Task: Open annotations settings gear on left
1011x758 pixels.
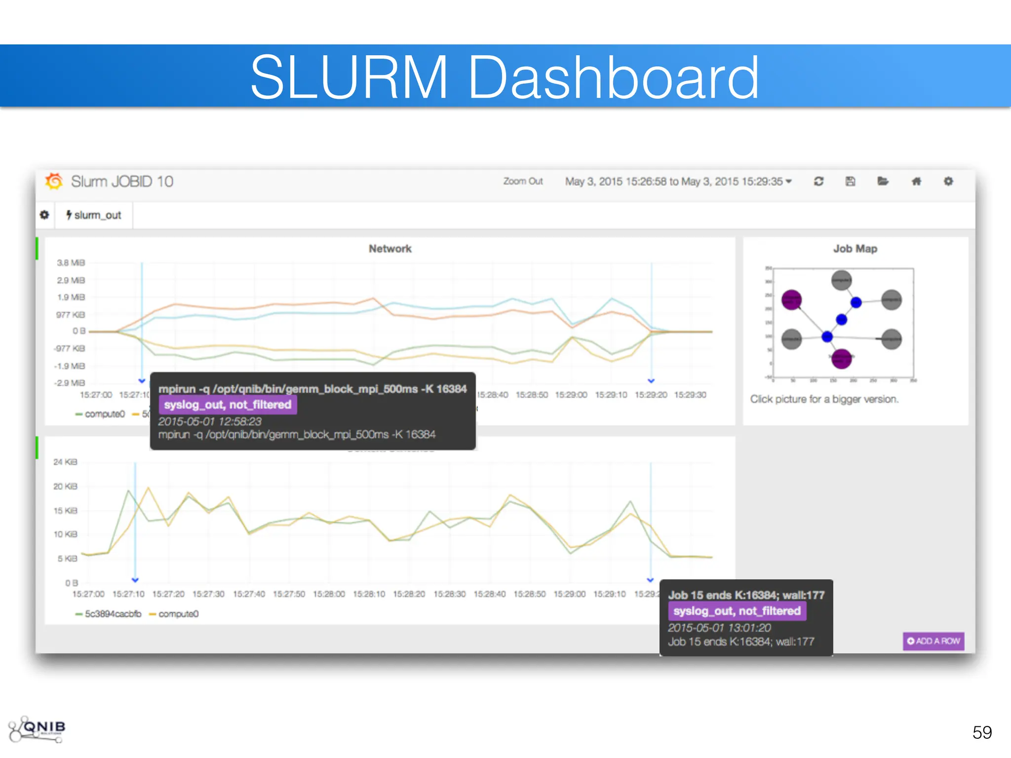Action: pos(44,215)
